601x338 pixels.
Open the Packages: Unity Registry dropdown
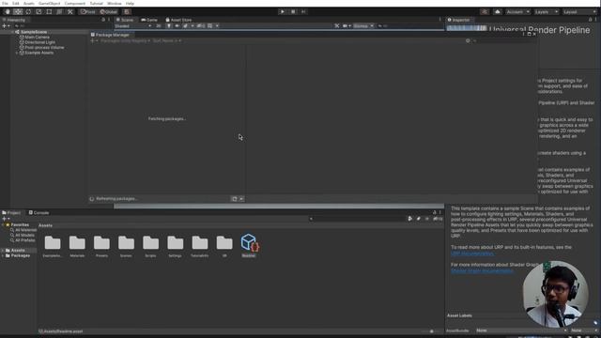tap(125, 40)
